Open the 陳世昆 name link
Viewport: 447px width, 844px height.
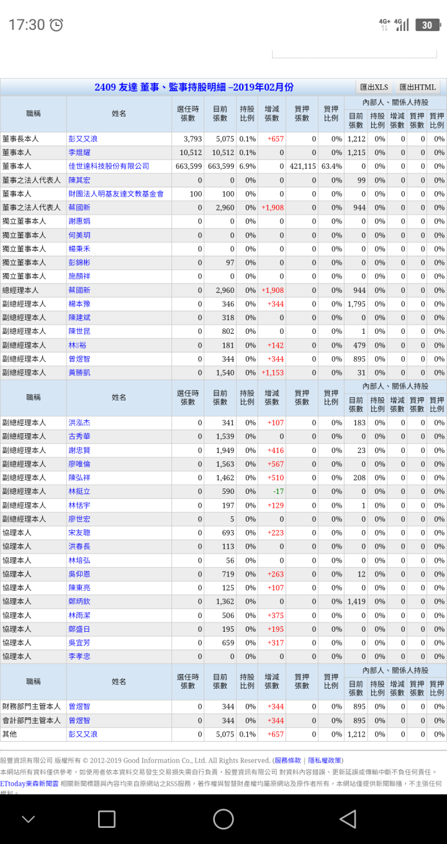click(79, 331)
